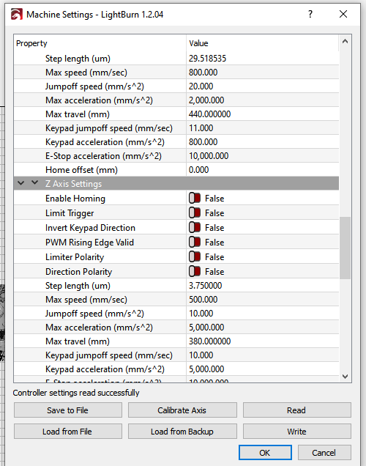Select the Limiter Polarity property label
Screen dimensions: 366x466
click(x=75, y=256)
